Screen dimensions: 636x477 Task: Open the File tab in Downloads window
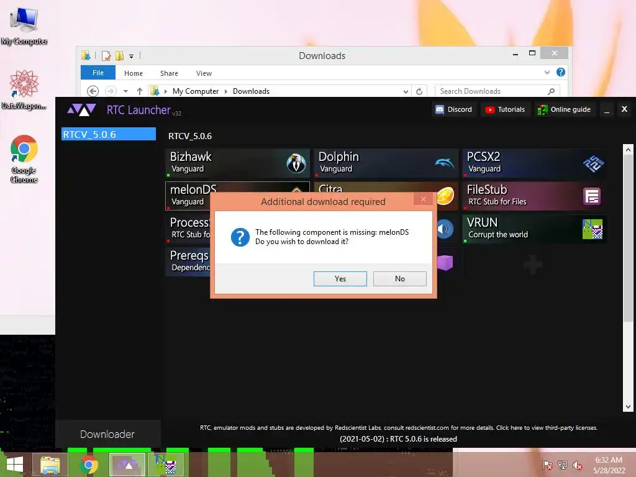98,73
